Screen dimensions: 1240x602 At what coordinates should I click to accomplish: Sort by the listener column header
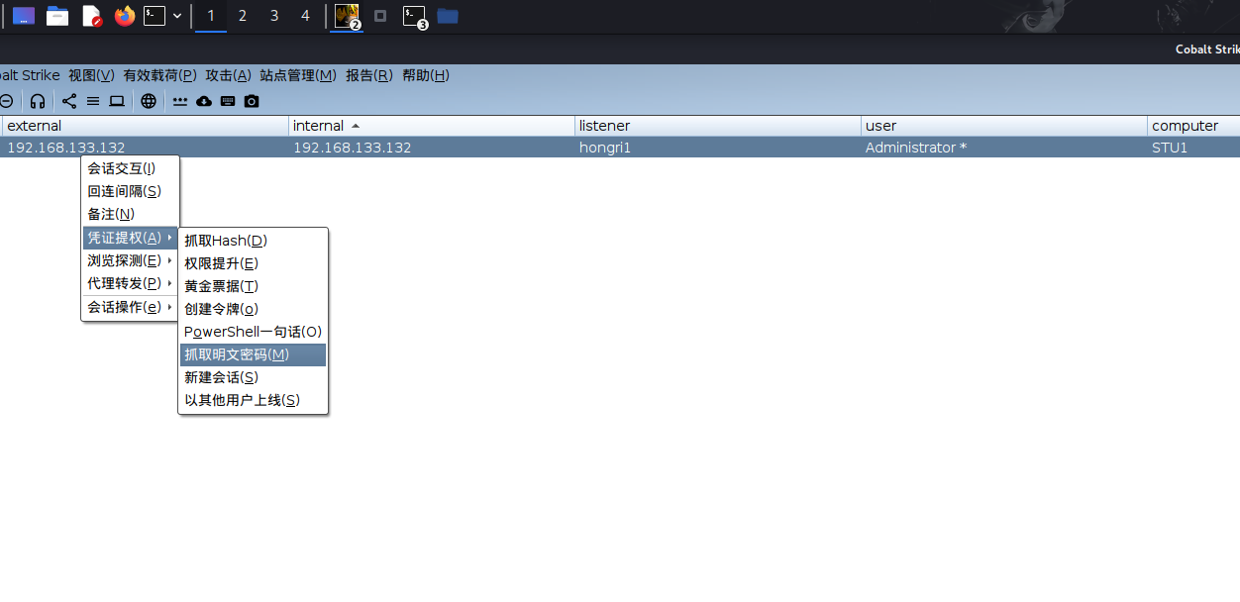click(717, 126)
